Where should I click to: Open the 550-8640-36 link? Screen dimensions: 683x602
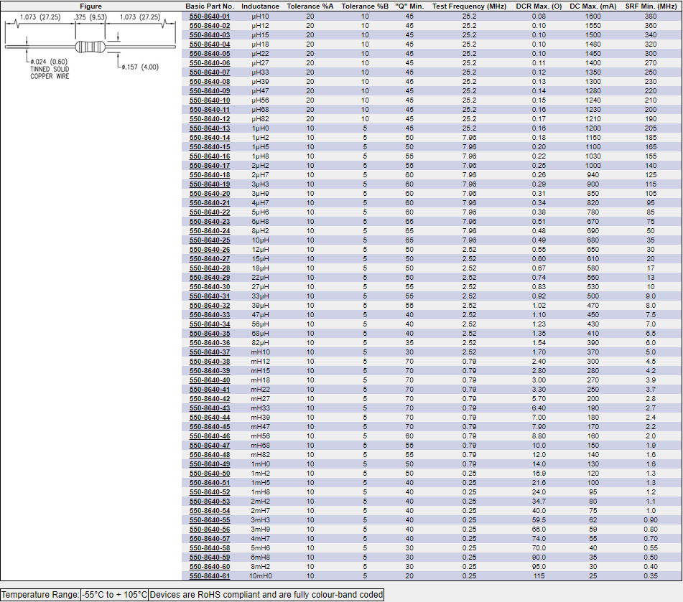pos(210,342)
